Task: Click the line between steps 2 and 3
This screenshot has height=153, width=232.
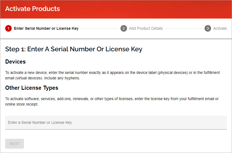Action: (184, 28)
